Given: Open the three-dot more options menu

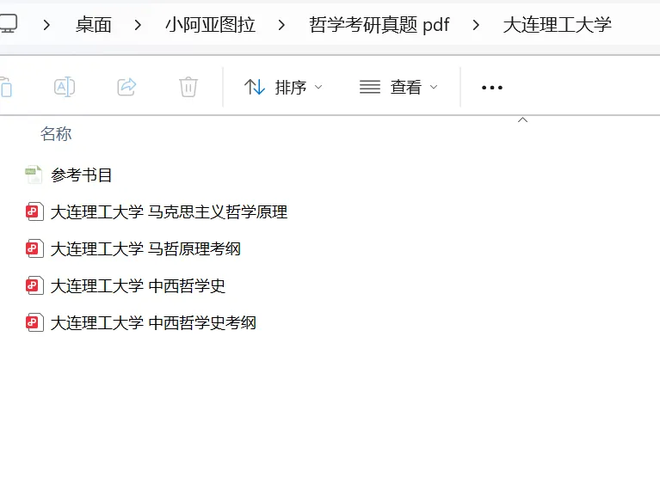Looking at the screenshot, I should (x=492, y=88).
